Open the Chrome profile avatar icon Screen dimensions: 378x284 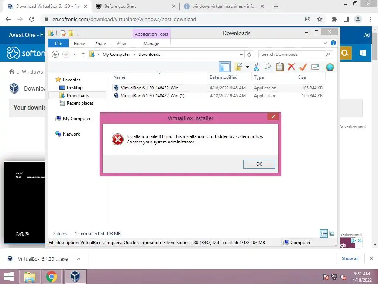358,19
